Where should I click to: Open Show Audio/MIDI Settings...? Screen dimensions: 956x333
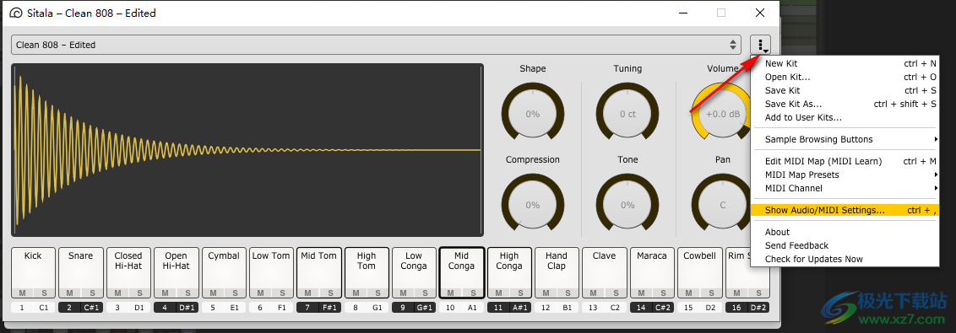pos(845,210)
